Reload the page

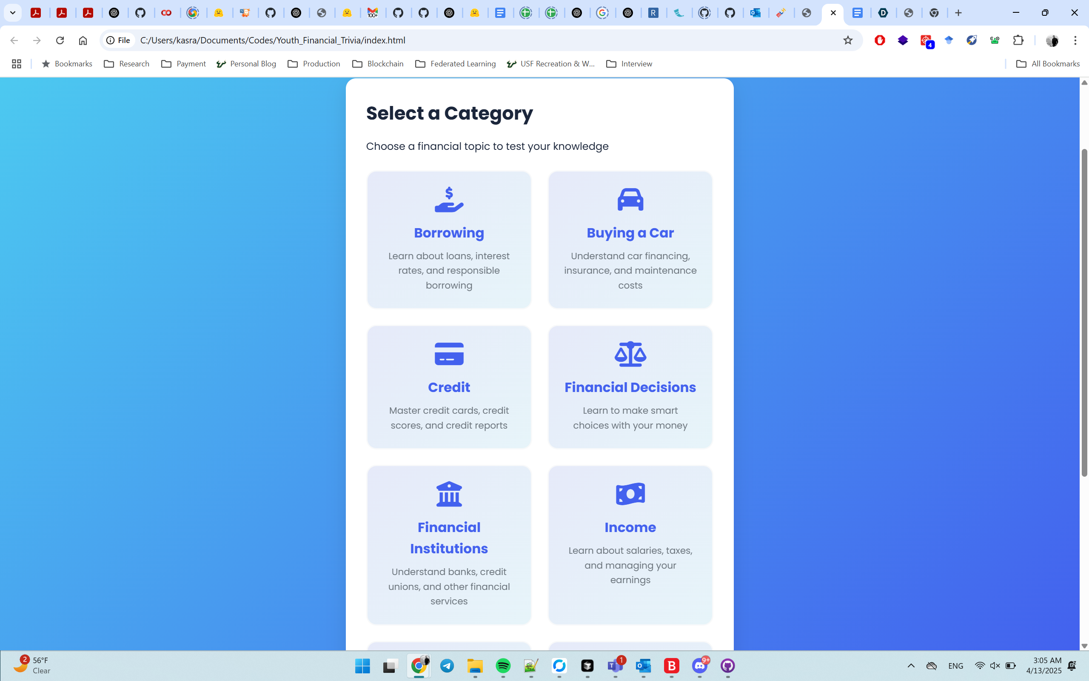click(x=60, y=40)
